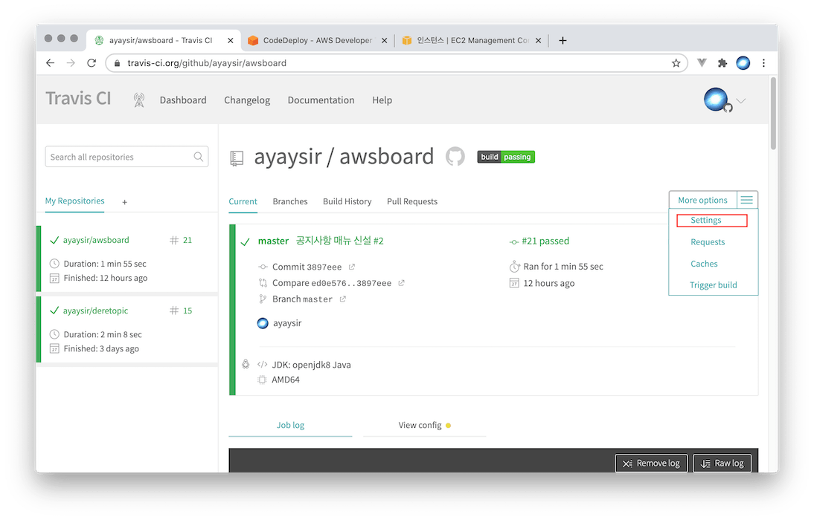The width and height of the screenshot is (814, 520).
Task: Switch to the Build History tab
Action: pyautogui.click(x=347, y=201)
